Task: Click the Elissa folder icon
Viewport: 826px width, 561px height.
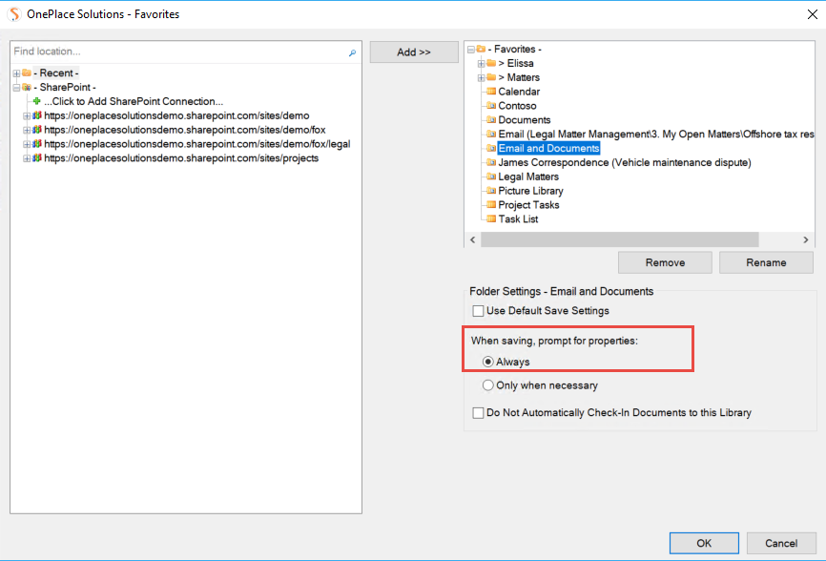Action: click(x=491, y=63)
